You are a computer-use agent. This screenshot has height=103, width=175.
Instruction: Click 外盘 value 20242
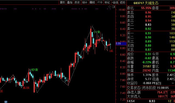[x=147, y=70]
